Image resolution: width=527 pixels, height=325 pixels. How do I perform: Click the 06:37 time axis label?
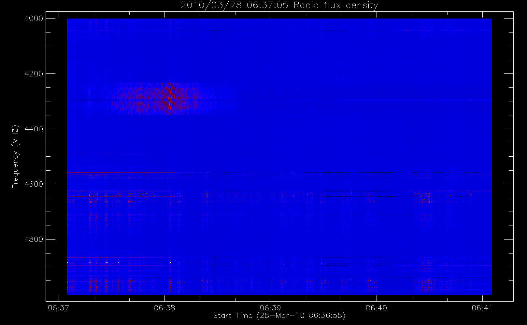[x=59, y=308]
